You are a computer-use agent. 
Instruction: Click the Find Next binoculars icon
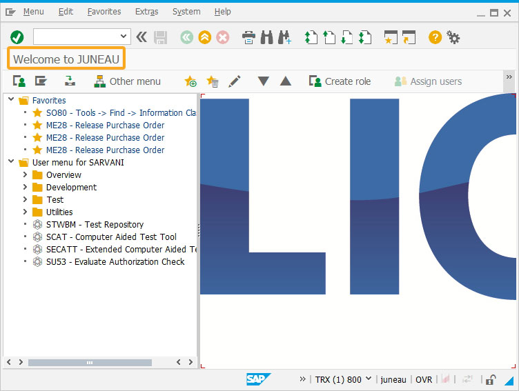(284, 37)
